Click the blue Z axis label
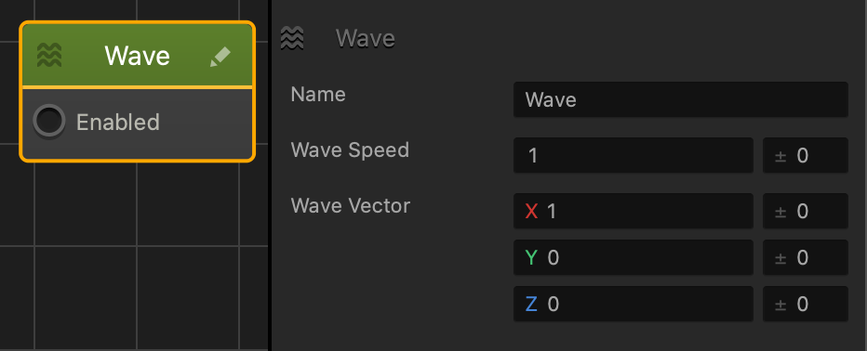 (x=531, y=304)
